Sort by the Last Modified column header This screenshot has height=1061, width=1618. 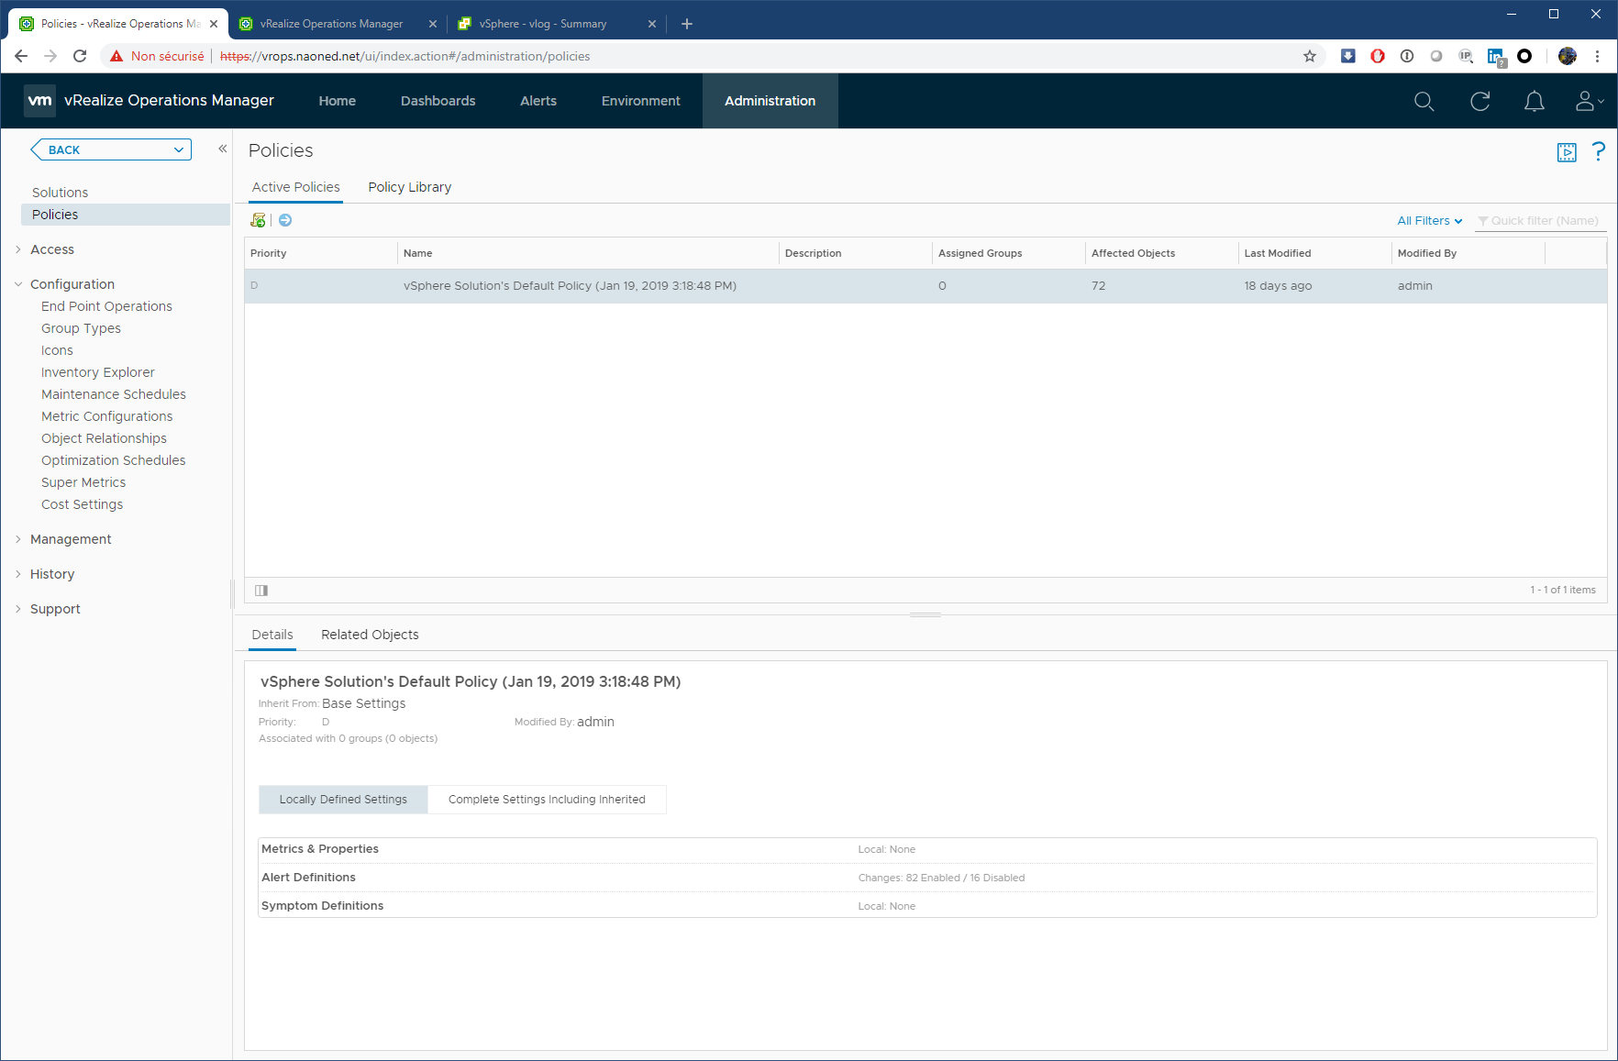pos(1314,253)
